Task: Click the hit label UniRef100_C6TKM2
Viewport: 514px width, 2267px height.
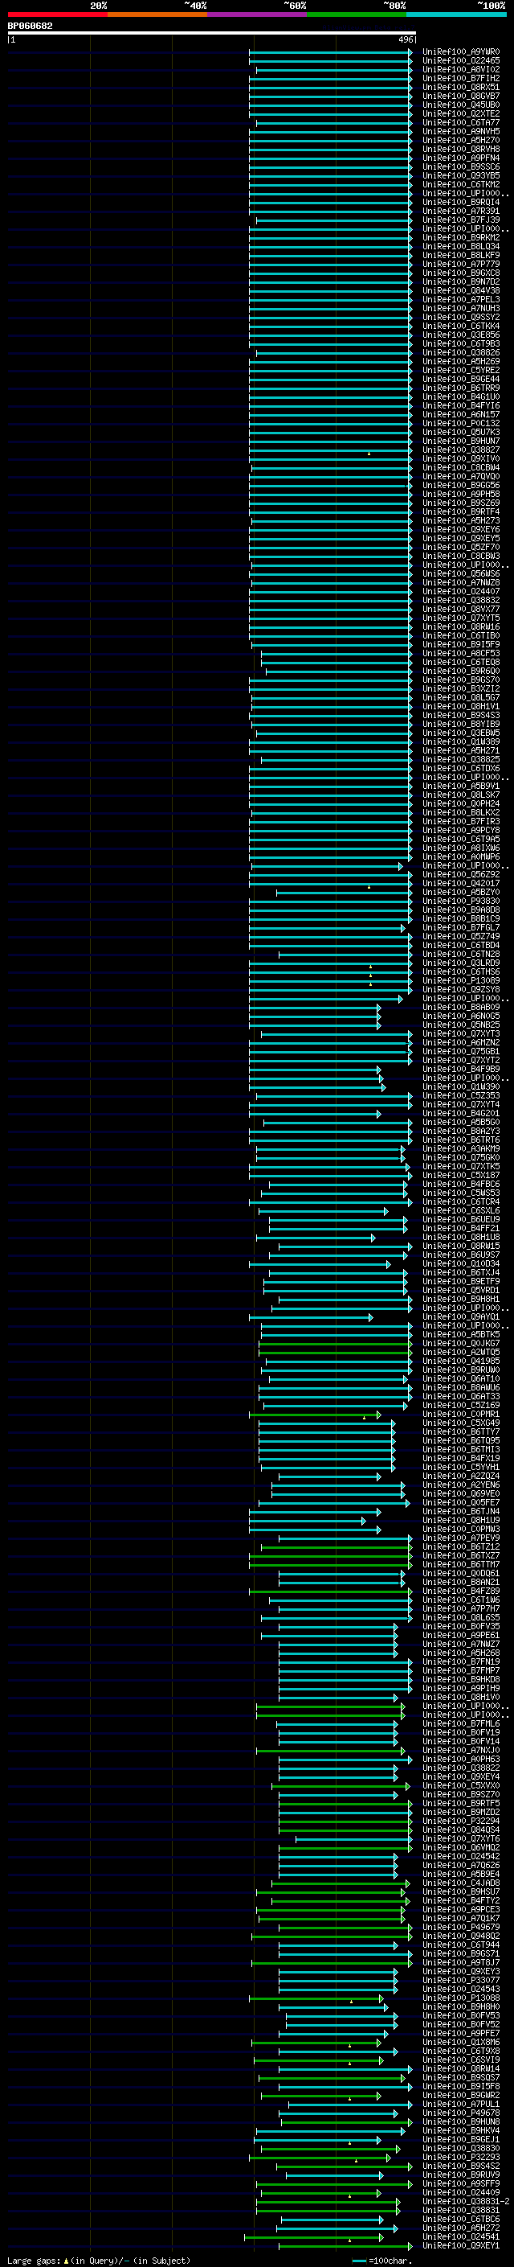Action: click(x=460, y=184)
